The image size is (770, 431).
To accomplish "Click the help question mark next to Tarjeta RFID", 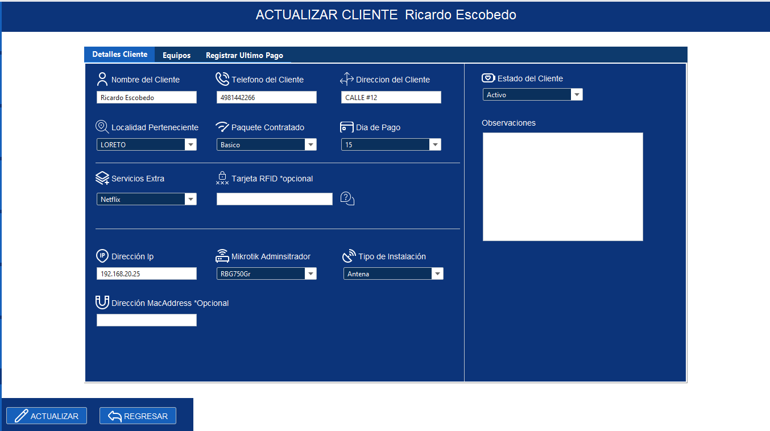I will pos(347,198).
